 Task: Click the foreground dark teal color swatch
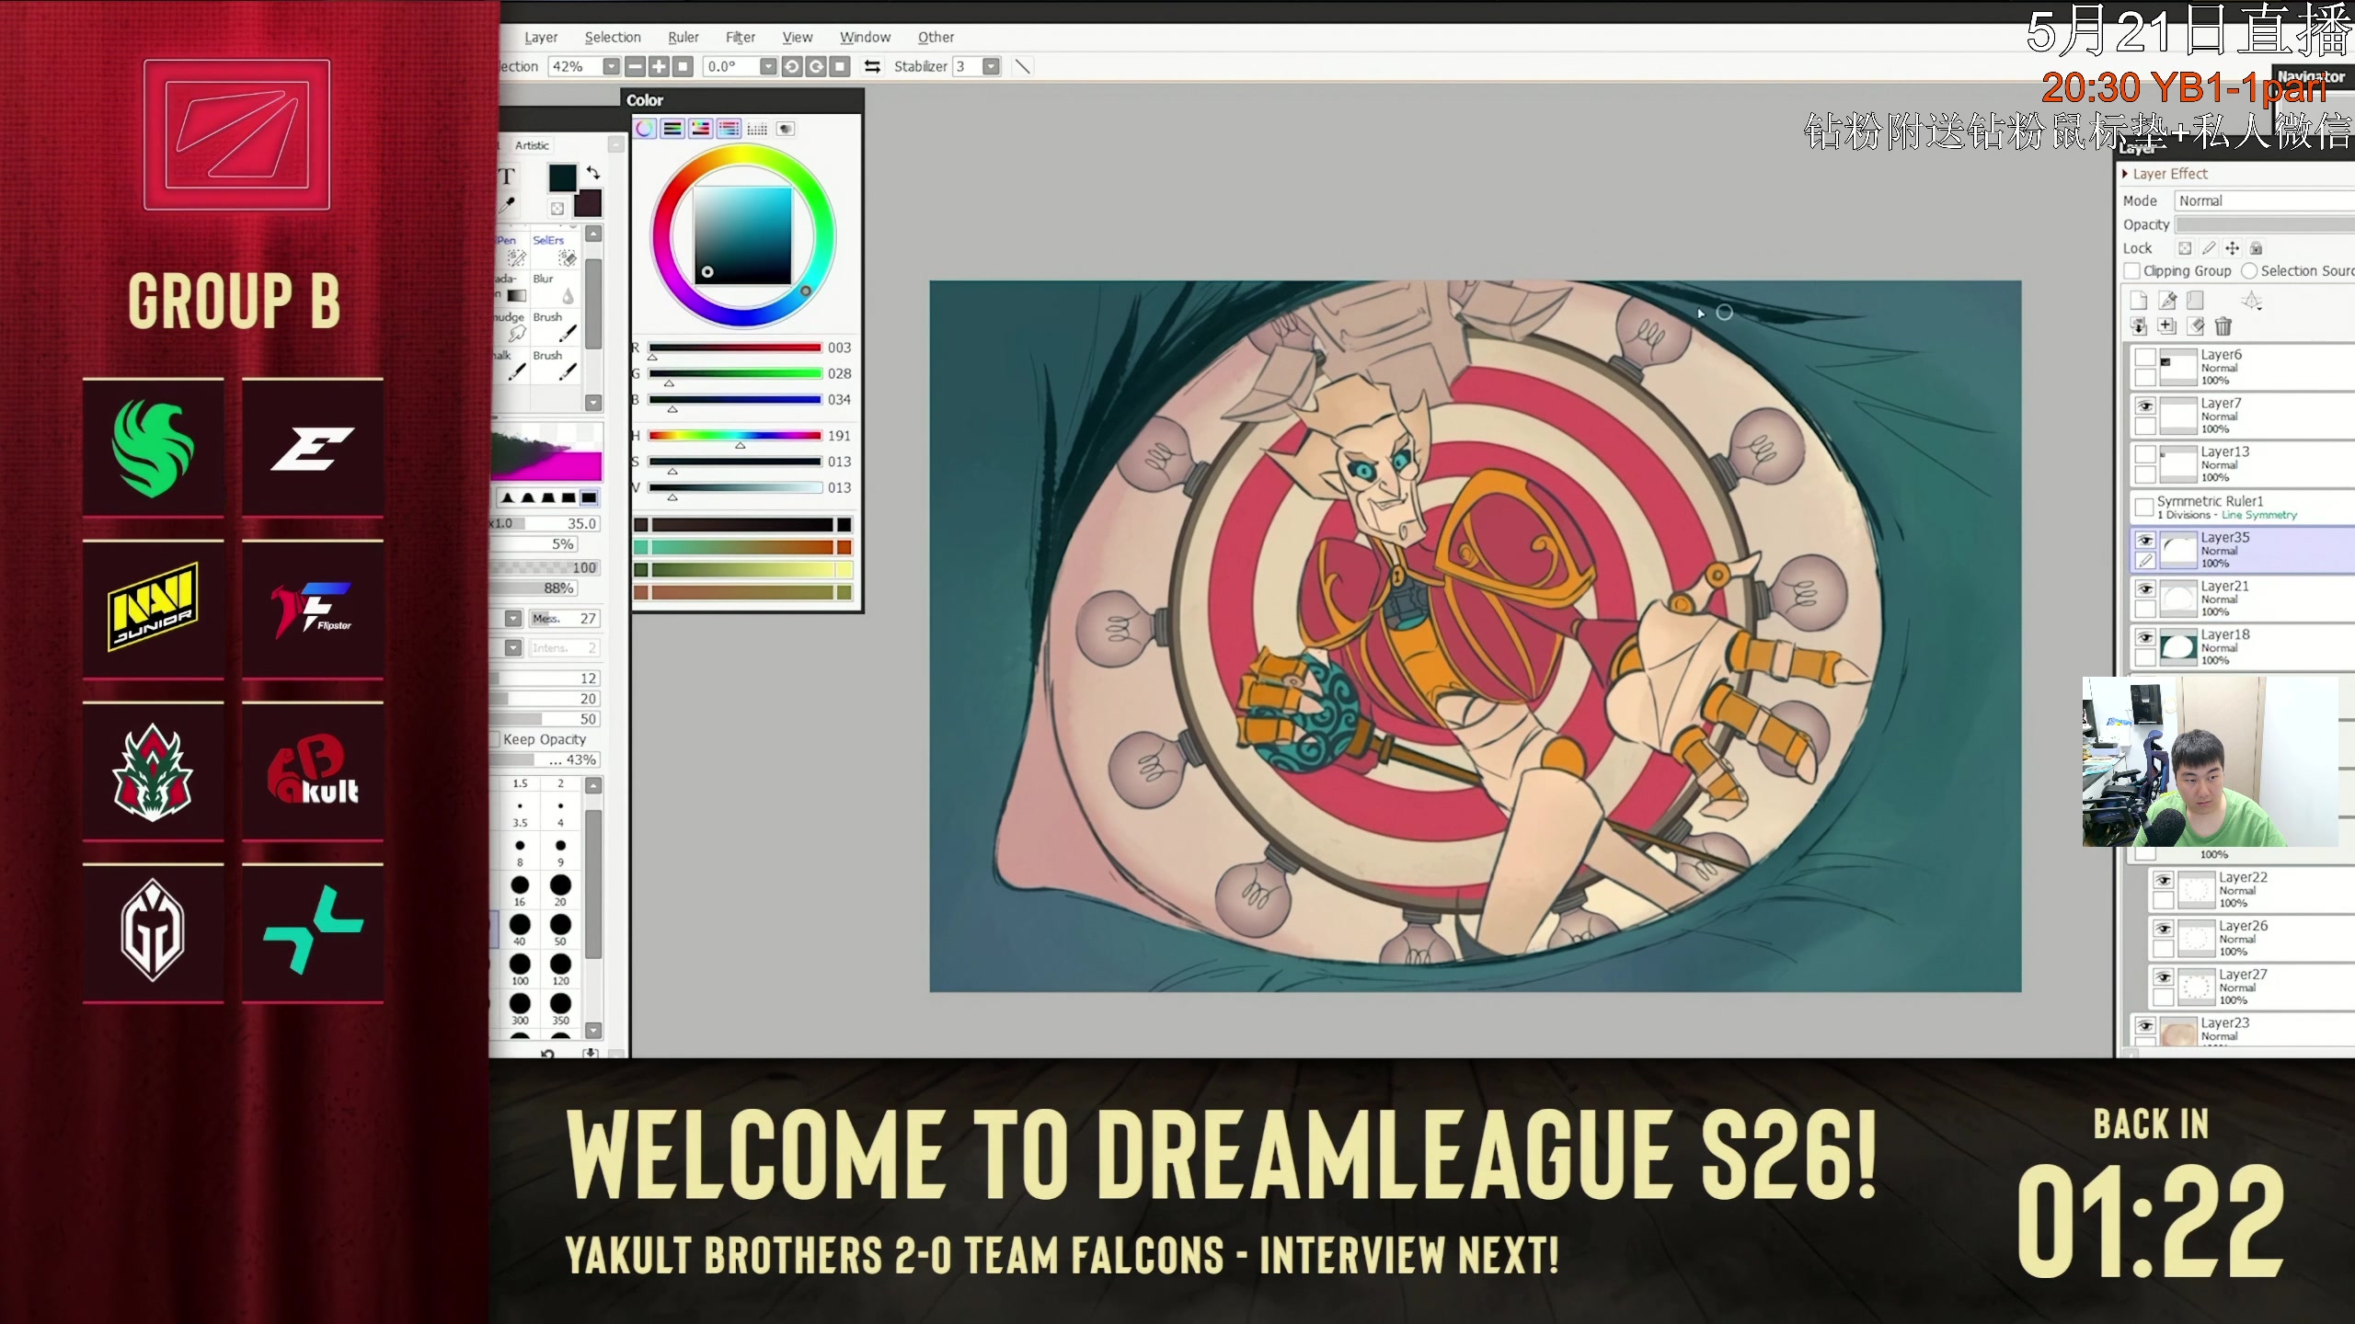click(562, 177)
